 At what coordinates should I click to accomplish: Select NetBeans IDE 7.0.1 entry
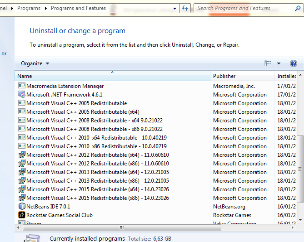coord(48,207)
